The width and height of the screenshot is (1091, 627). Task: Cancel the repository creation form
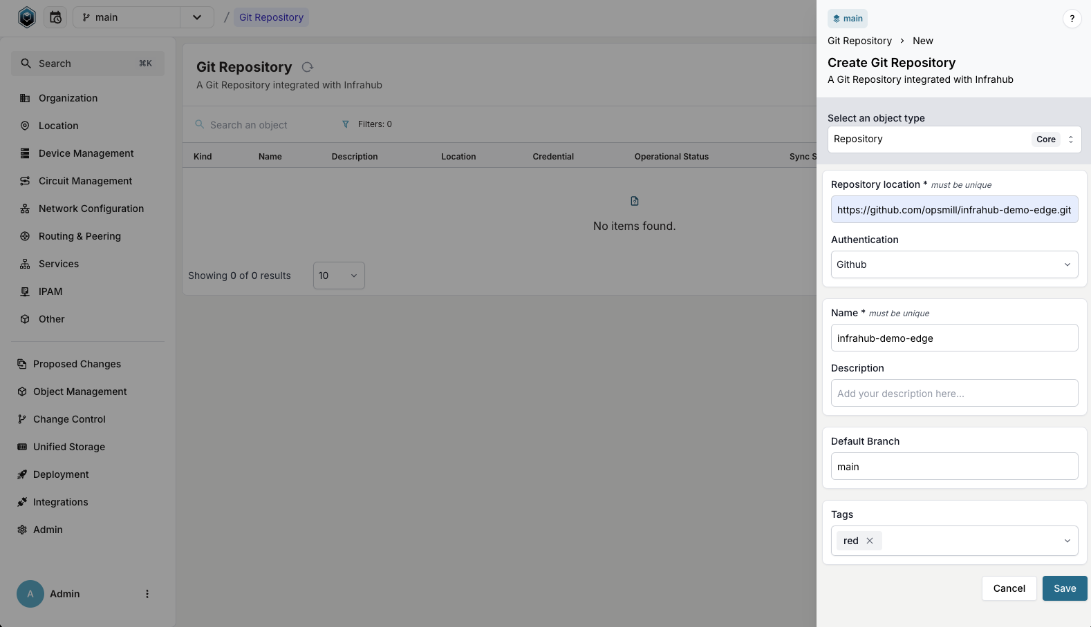coord(1009,588)
